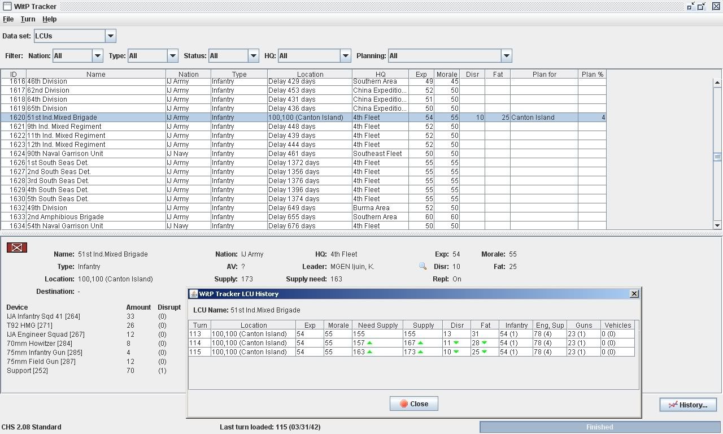Viewport: 723px width, 434px height.
Task: Click the vertical scrollbar thumb of the table
Action: (717, 157)
